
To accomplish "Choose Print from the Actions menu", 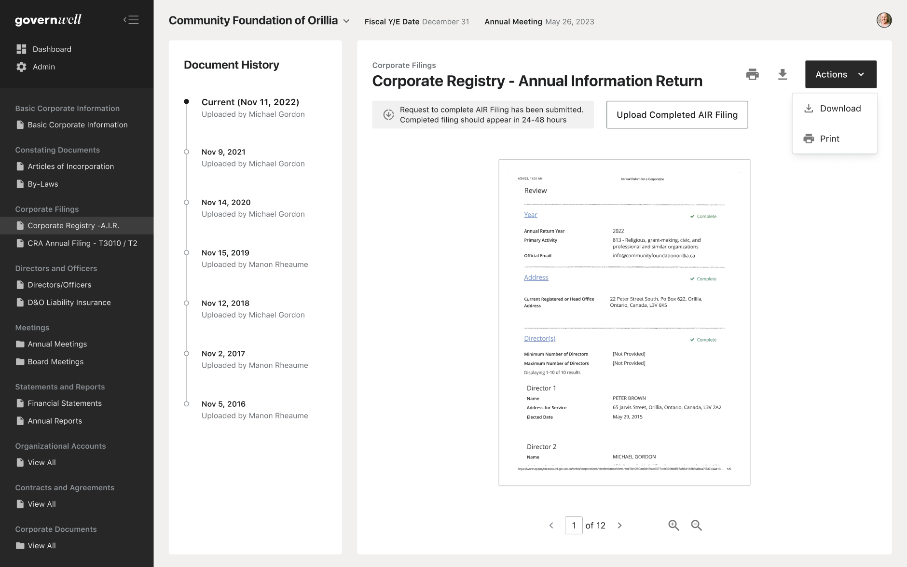I will pos(829,139).
